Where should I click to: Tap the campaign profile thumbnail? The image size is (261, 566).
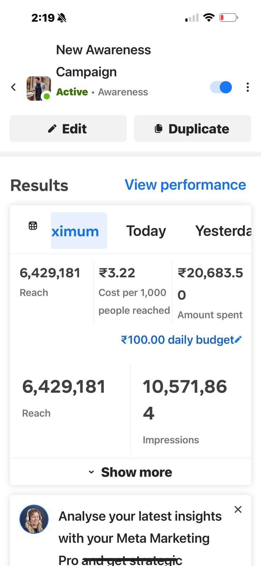(x=39, y=88)
